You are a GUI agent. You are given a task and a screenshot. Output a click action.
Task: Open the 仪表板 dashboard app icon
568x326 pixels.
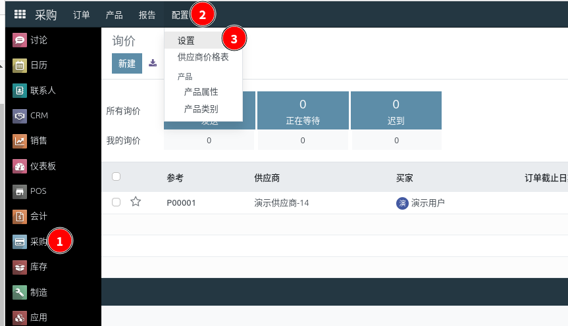(20, 166)
